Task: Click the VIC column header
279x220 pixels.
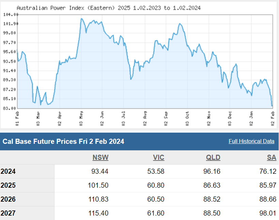Action: tap(158, 157)
